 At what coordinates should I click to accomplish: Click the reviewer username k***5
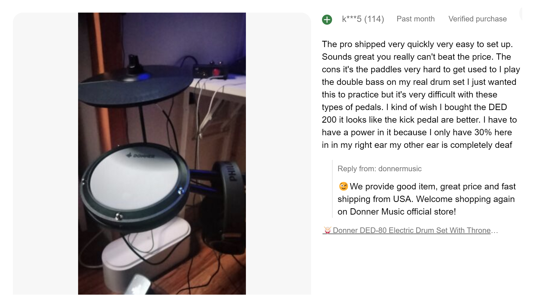(x=351, y=19)
